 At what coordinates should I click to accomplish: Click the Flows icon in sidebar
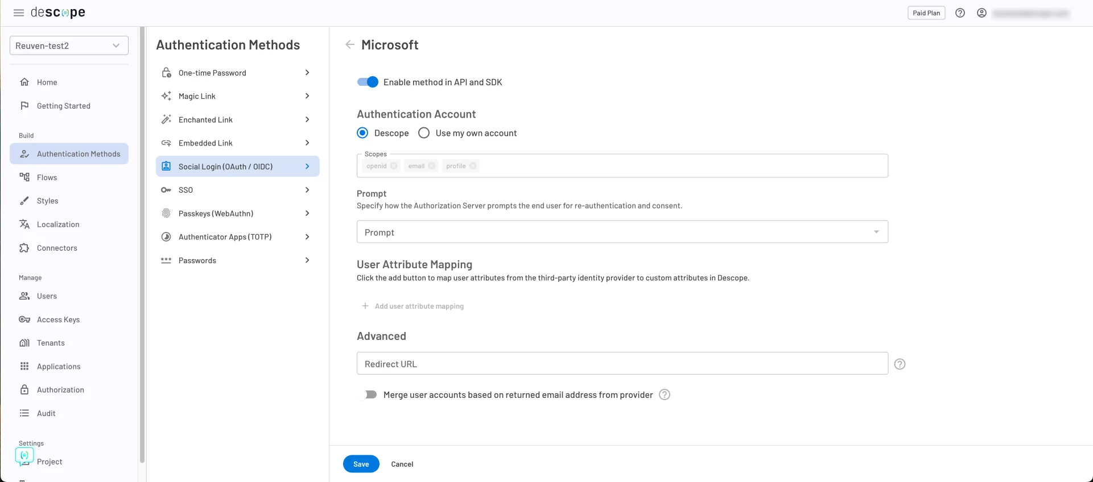point(24,177)
